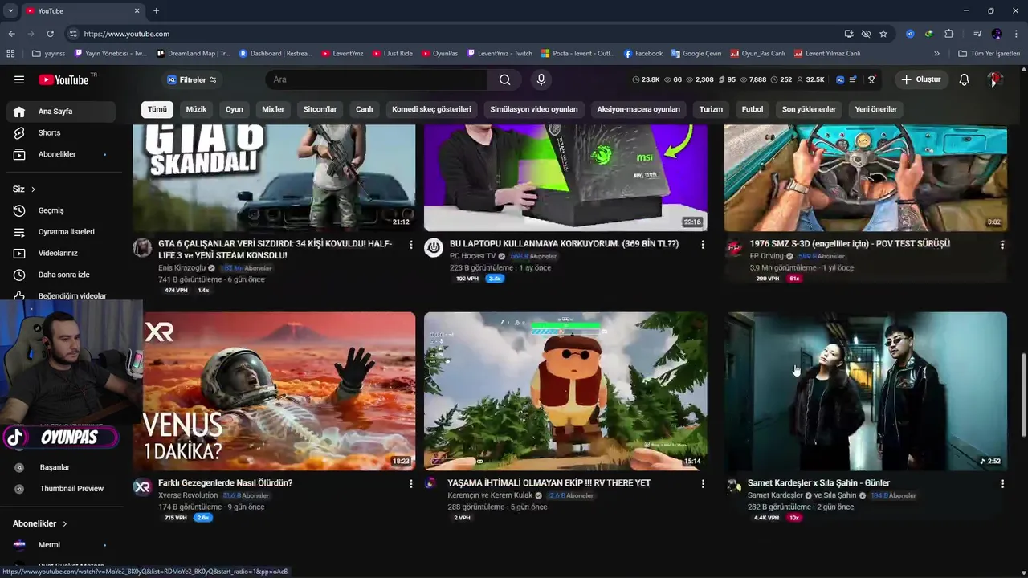
Task: Click the Oluştur create button
Action: pyautogui.click(x=921, y=79)
